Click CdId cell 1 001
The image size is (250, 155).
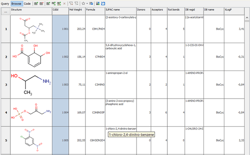click(60, 29)
